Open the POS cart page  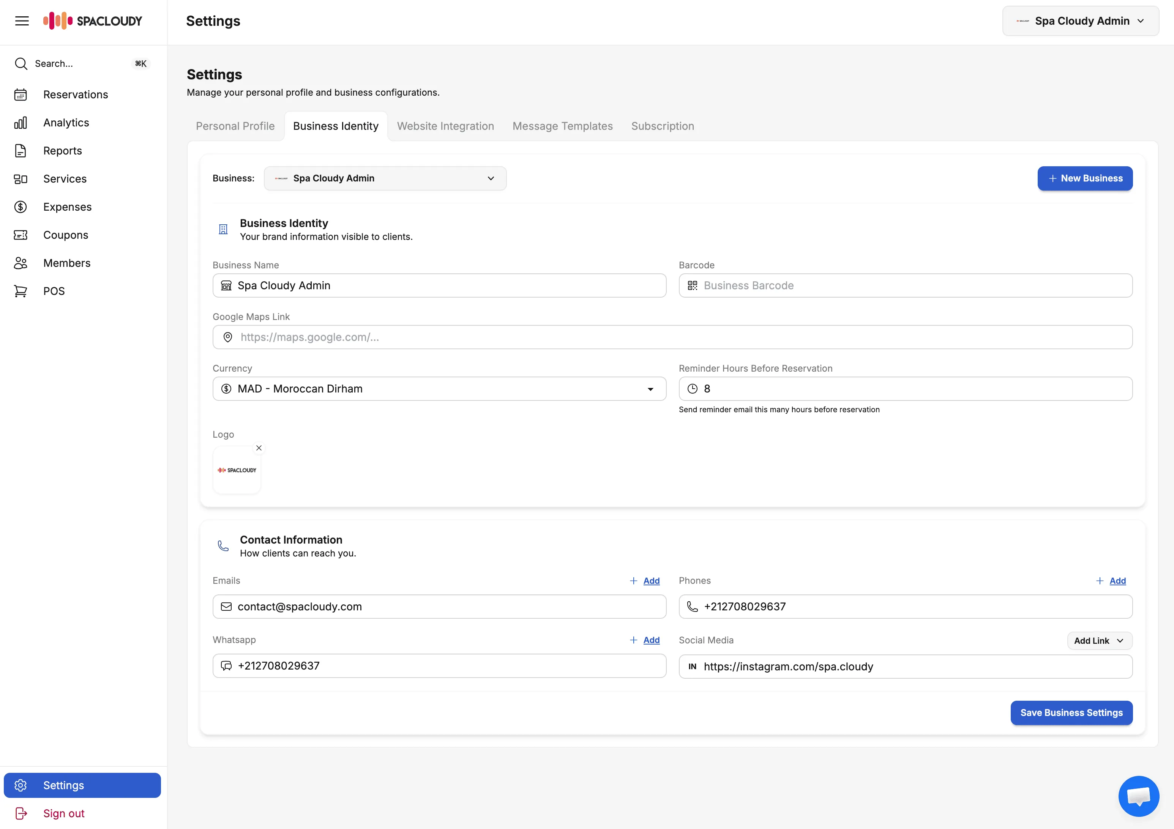click(x=54, y=291)
